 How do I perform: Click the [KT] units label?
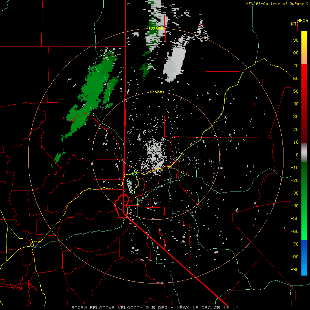pyautogui.click(x=294, y=24)
